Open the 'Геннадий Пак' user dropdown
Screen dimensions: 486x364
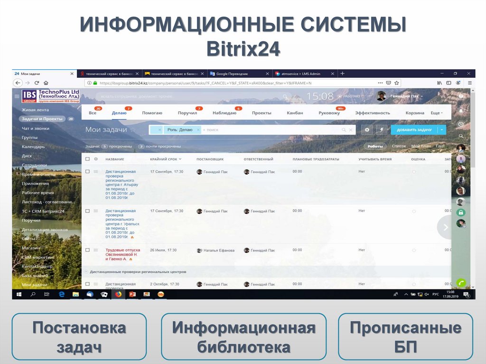click(406, 96)
